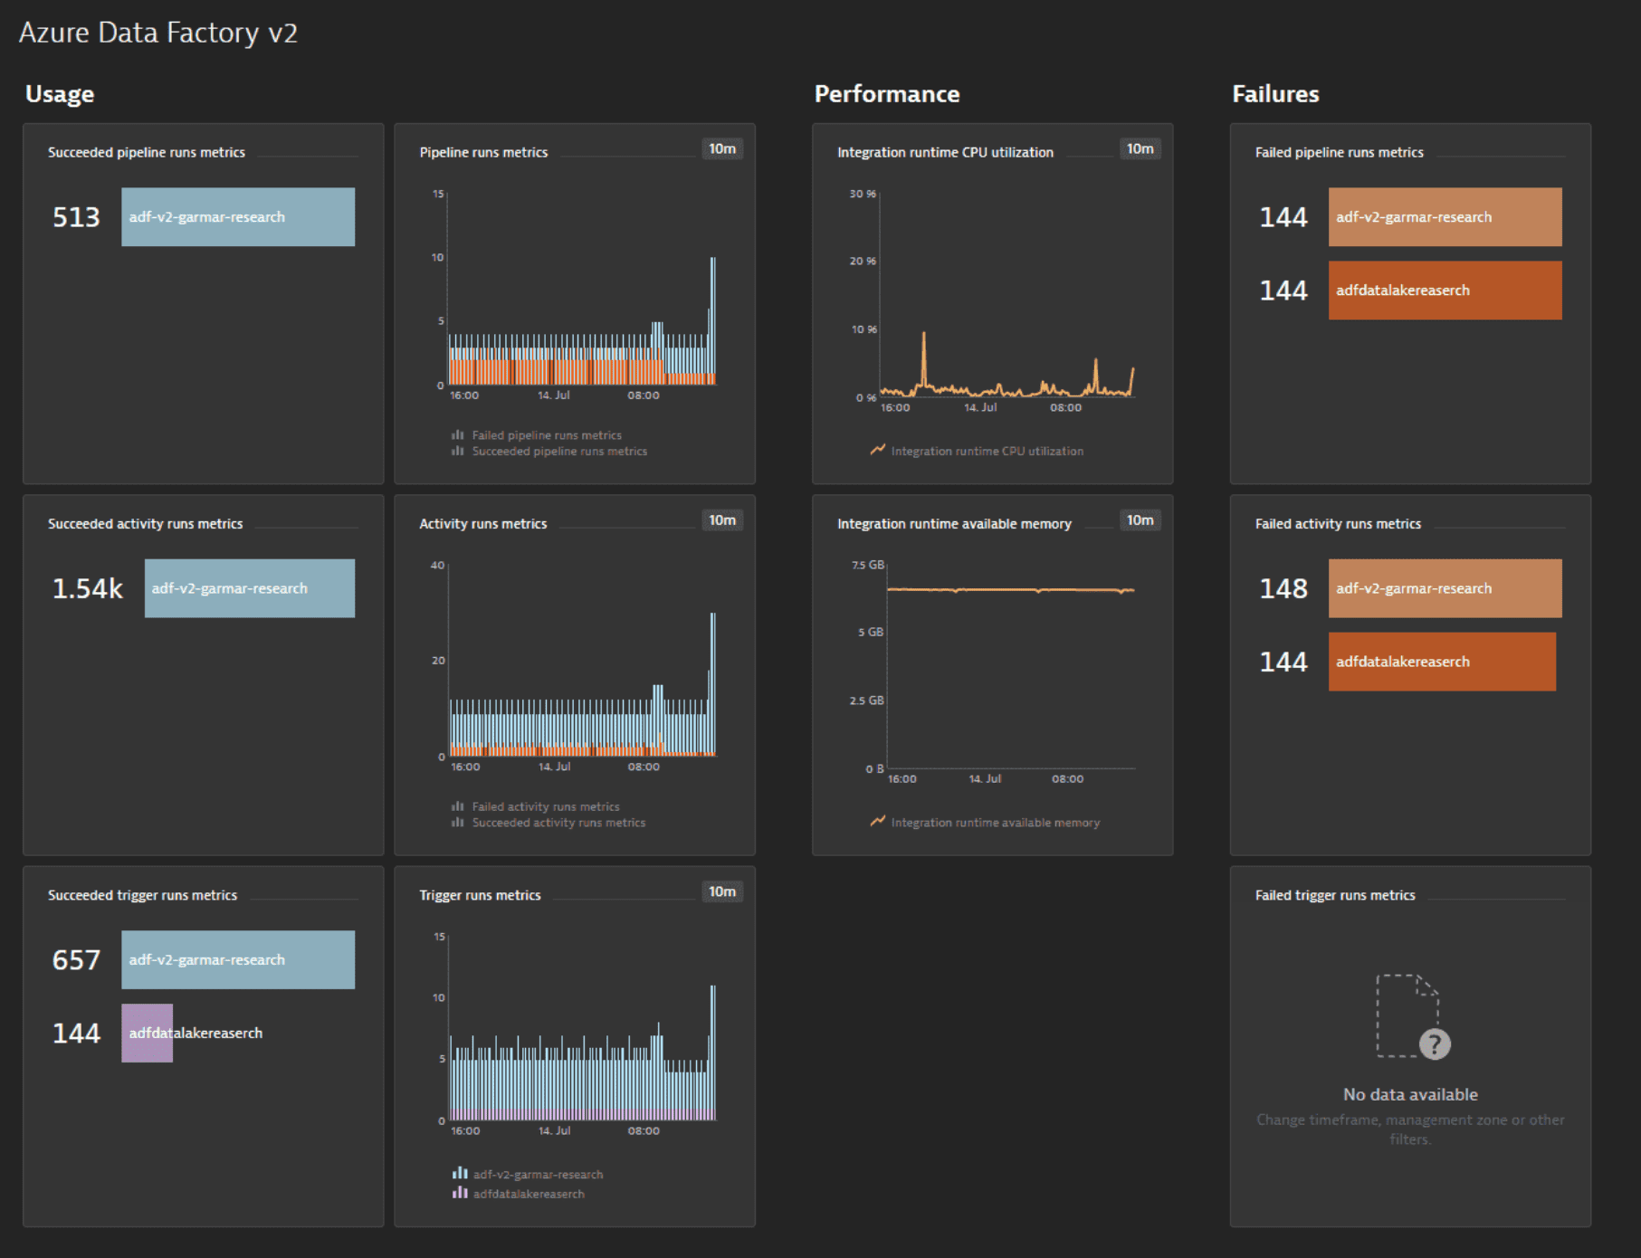Screen dimensions: 1641x1258
Task: Click the 657 succeeded trigger runs value
Action: [x=76, y=960]
